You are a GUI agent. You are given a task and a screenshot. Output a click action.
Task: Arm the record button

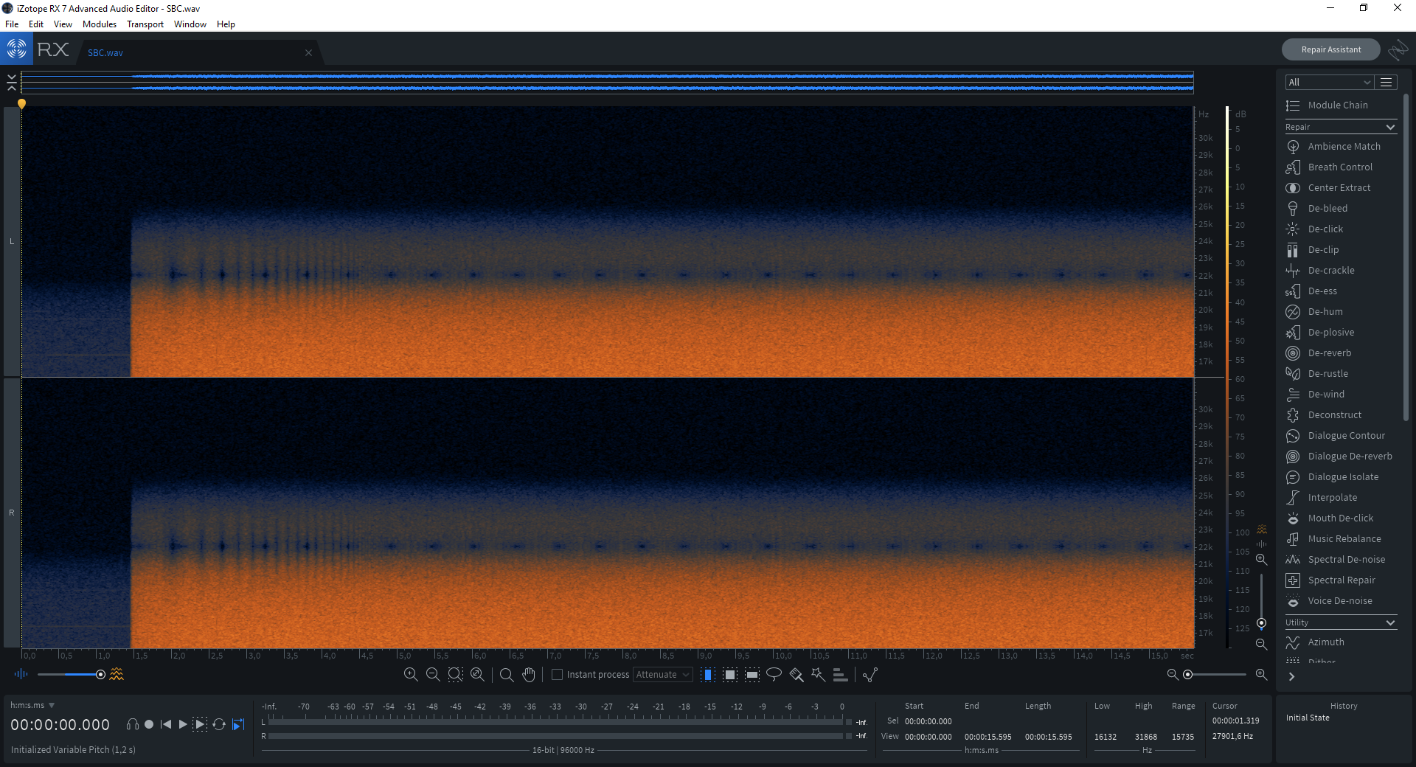click(x=149, y=724)
